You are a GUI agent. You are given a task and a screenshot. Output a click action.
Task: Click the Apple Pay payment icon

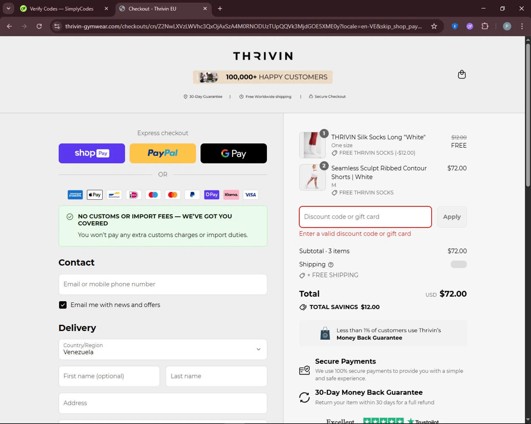95,195
